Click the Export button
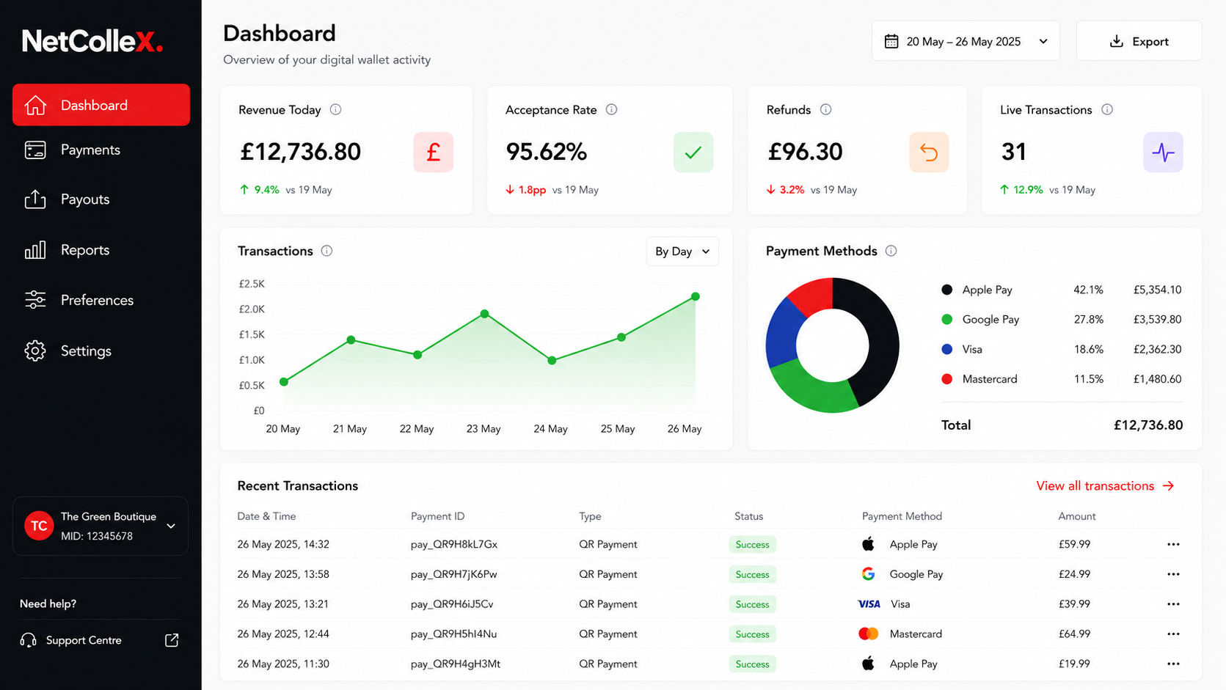 pyautogui.click(x=1139, y=41)
